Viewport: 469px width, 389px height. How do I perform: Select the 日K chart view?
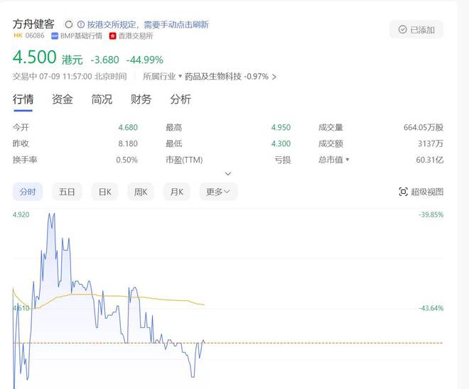[x=104, y=192]
